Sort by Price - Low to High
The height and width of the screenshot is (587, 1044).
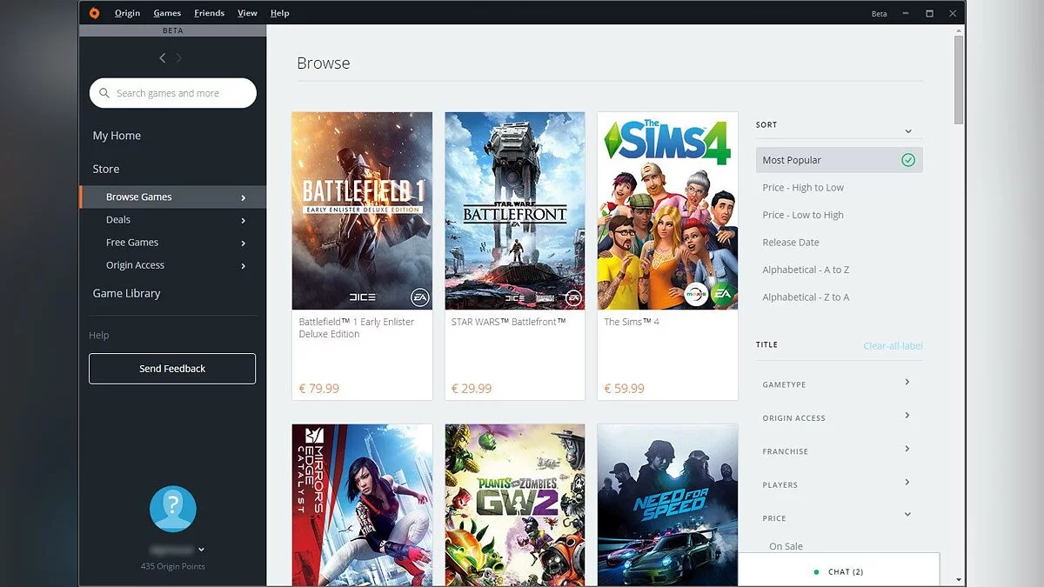click(803, 215)
